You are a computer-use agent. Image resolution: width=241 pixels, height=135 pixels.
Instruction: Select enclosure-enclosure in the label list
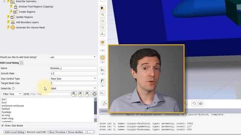[13, 106]
